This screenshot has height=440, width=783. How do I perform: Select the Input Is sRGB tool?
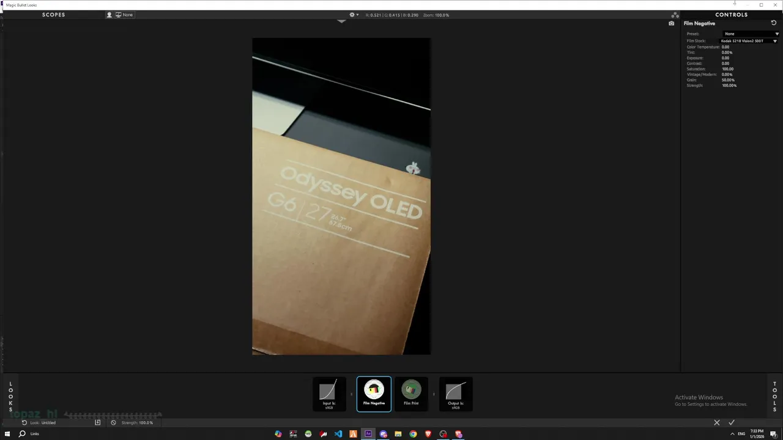[x=329, y=394]
